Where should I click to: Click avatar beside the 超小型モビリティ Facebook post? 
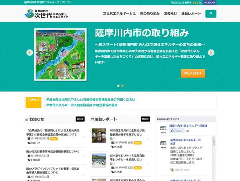pyautogui.click(x=163, y=144)
